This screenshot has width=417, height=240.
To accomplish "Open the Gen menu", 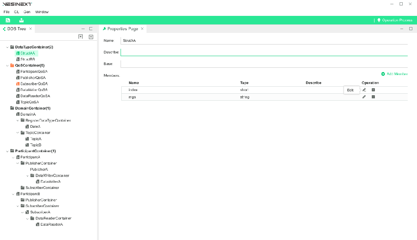I will tap(27, 12).
